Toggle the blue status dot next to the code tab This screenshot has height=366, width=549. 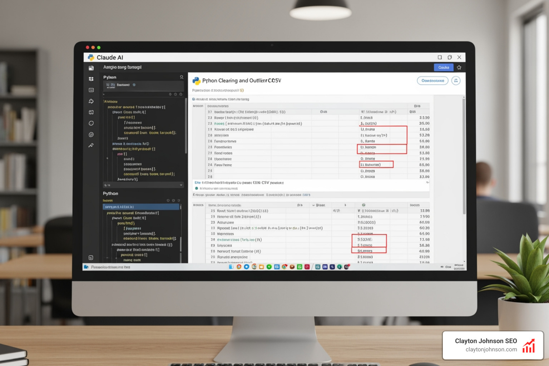coord(134,85)
